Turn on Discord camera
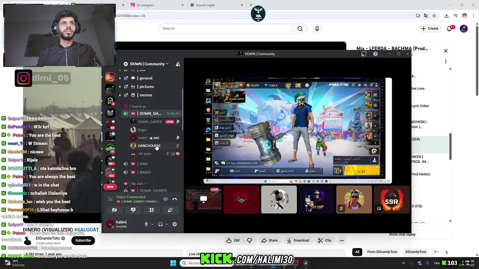The image size is (479, 269). (115, 210)
